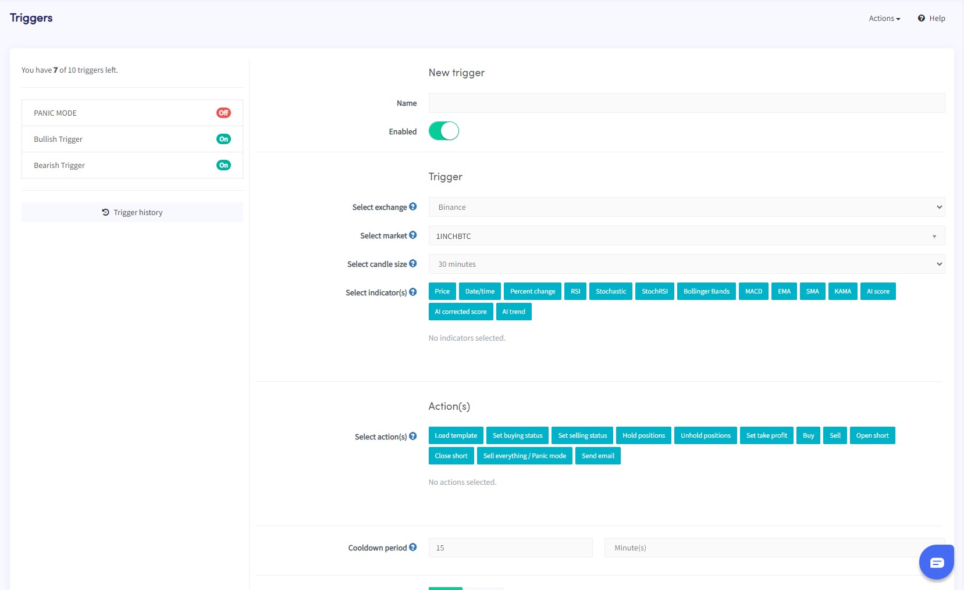
Task: Click the help icon next to candle size
Action: 412,263
